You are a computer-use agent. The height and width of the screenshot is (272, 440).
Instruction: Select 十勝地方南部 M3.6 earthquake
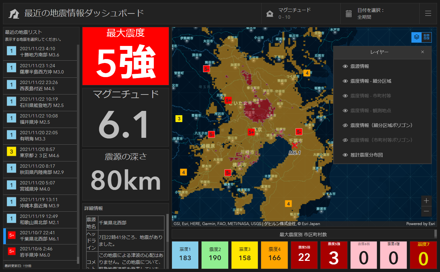point(40,52)
